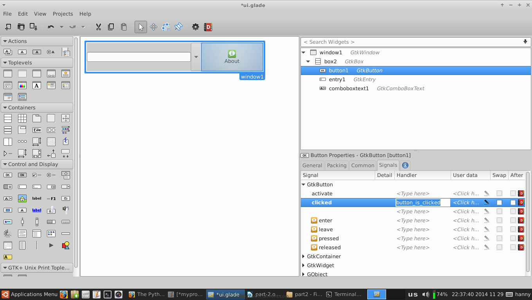
Task: Activate the drag and resize tool
Action: tap(153, 27)
